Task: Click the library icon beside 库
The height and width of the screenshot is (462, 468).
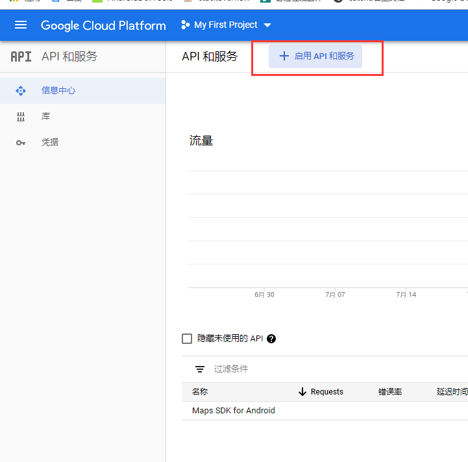Action: 21,117
